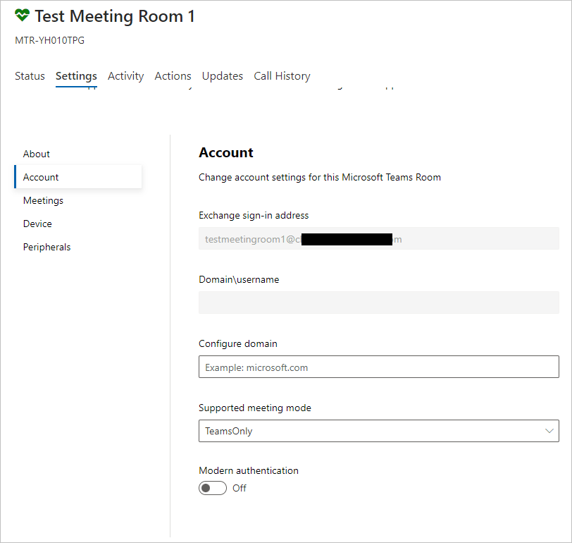
Task: Click the Account section heading
Action: point(226,152)
